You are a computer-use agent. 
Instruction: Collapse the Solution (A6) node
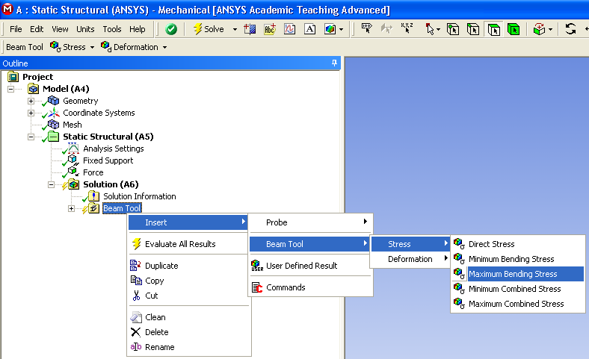click(x=51, y=184)
